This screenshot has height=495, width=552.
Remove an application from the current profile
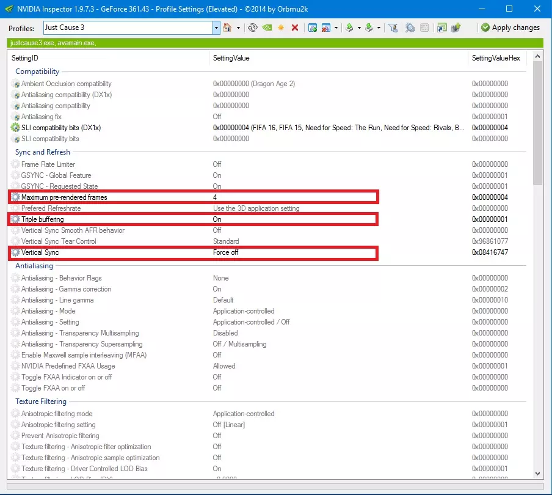[x=326, y=28]
